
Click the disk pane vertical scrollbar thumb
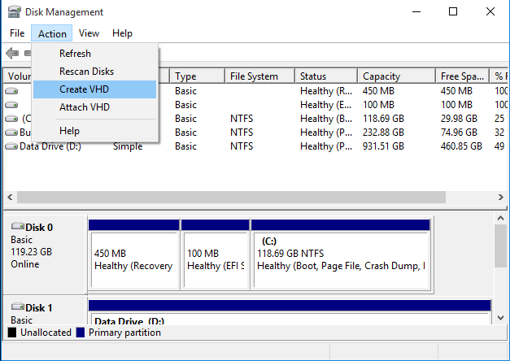click(x=500, y=246)
